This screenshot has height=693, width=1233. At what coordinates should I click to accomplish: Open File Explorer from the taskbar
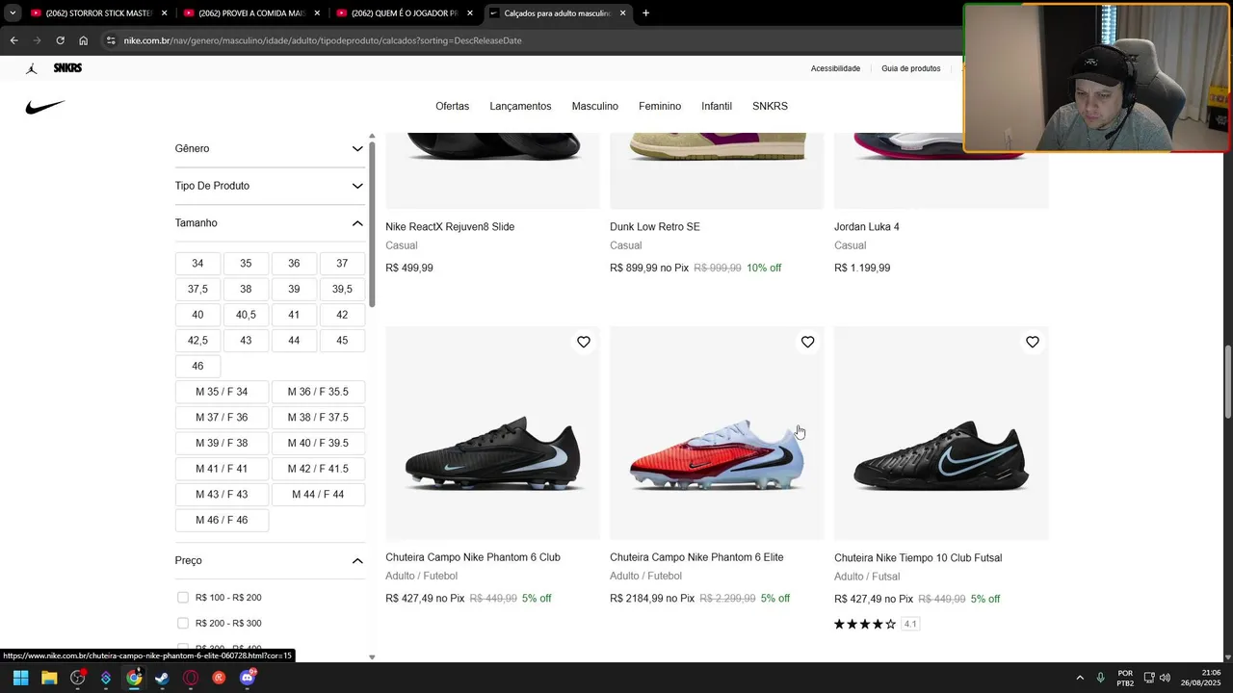coord(49,678)
